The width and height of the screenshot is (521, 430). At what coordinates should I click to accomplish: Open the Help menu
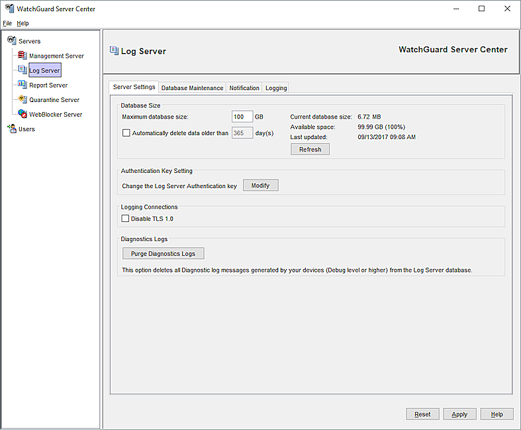pos(23,23)
